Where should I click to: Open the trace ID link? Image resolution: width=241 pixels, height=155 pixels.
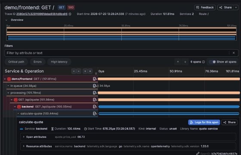(42, 14)
